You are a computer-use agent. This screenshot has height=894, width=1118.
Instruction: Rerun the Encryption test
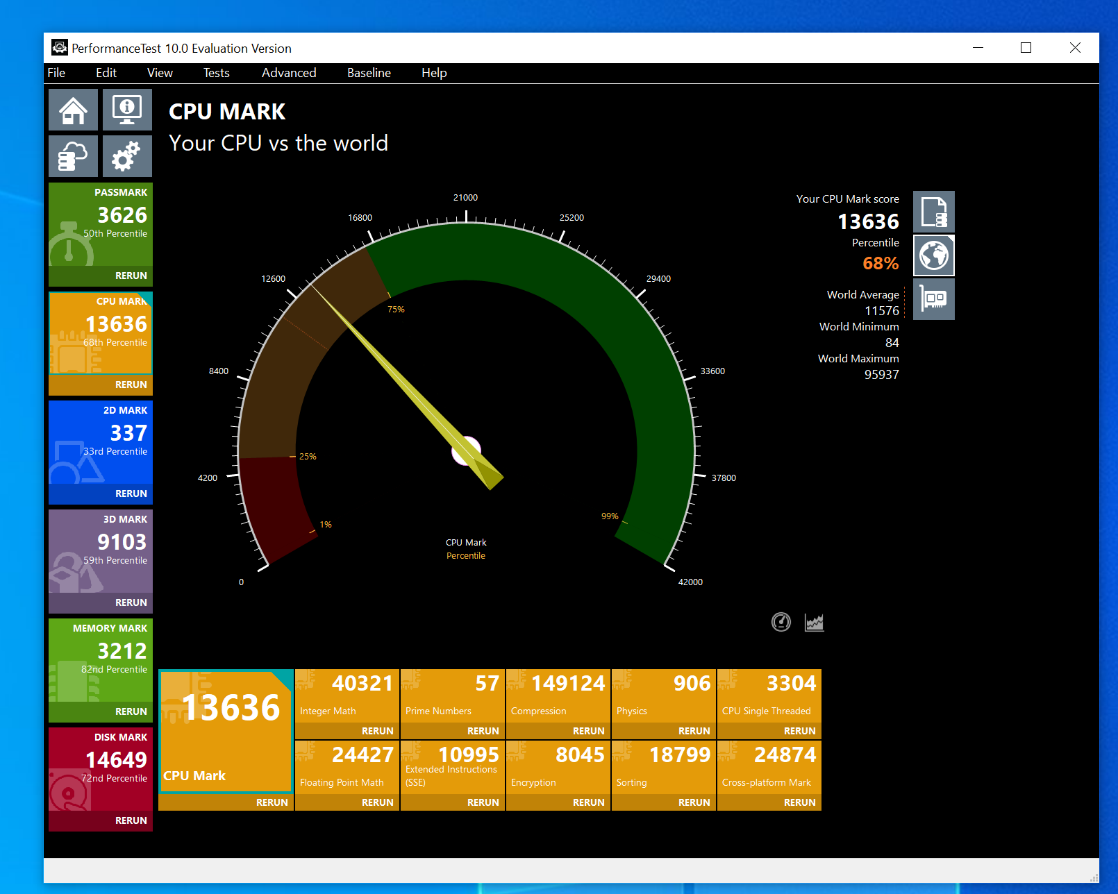589,802
